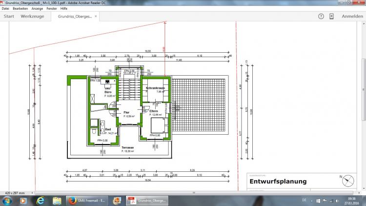Switch to the Start tab

(9, 16)
